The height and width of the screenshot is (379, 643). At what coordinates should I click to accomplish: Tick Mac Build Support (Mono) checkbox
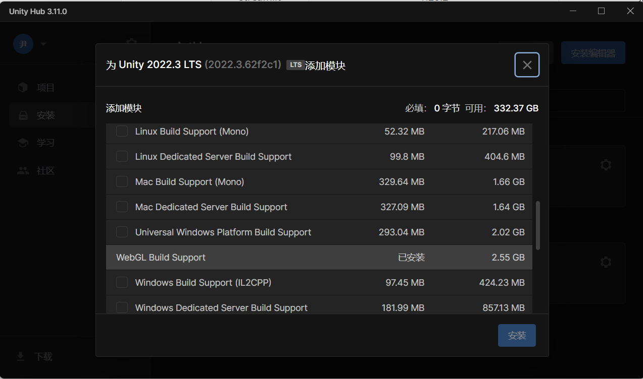tap(122, 182)
